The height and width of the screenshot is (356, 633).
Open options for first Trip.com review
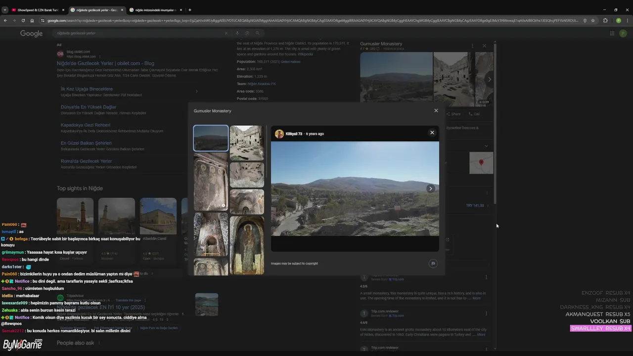[x=486, y=277]
